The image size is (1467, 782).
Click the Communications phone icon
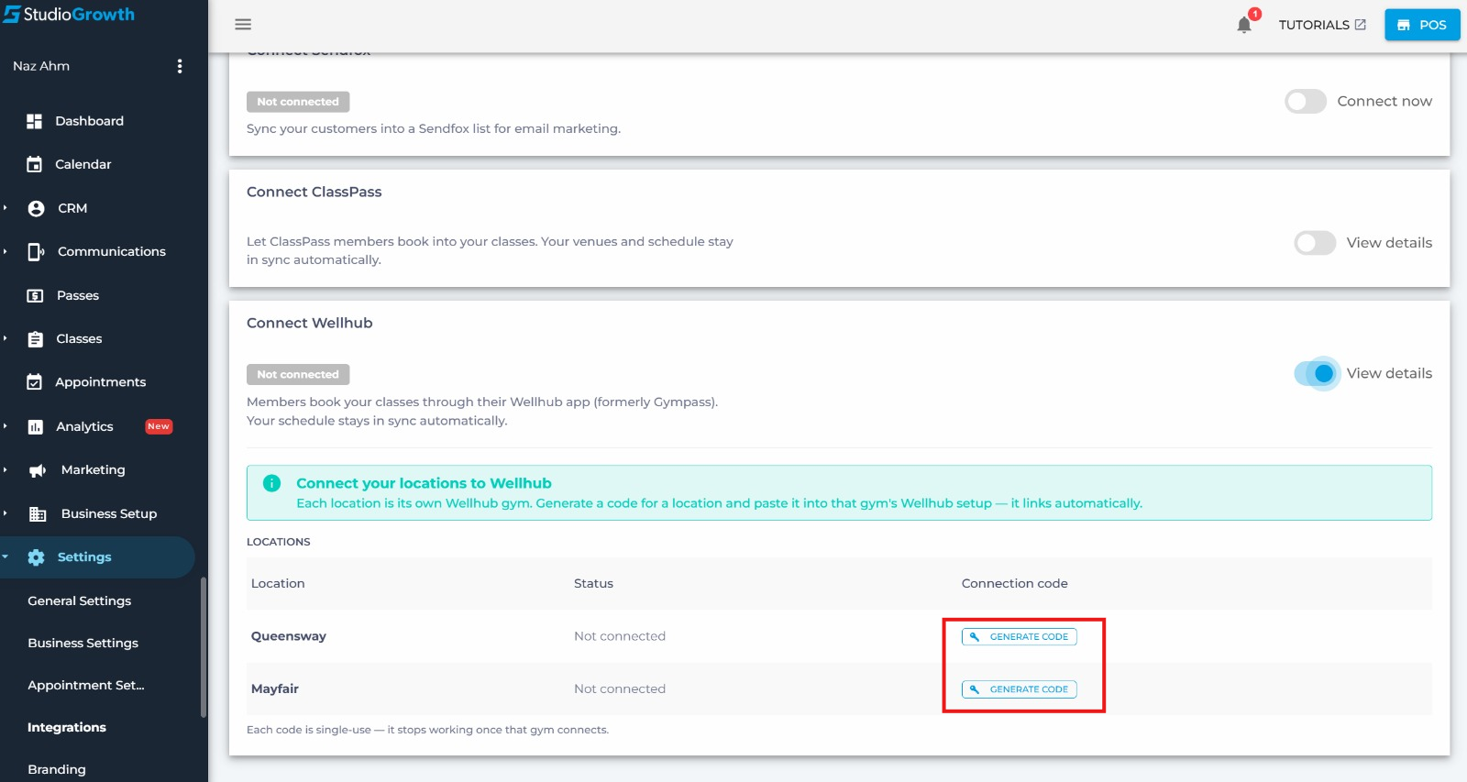pyautogui.click(x=36, y=251)
